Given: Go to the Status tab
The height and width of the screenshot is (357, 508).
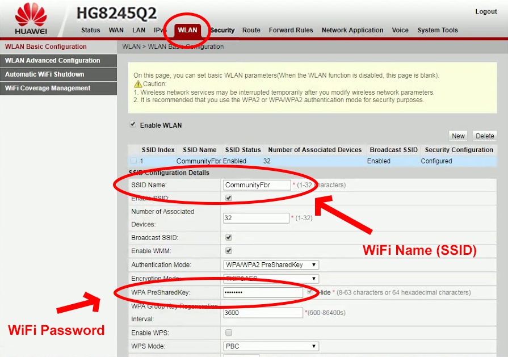Looking at the screenshot, I should pos(90,31).
